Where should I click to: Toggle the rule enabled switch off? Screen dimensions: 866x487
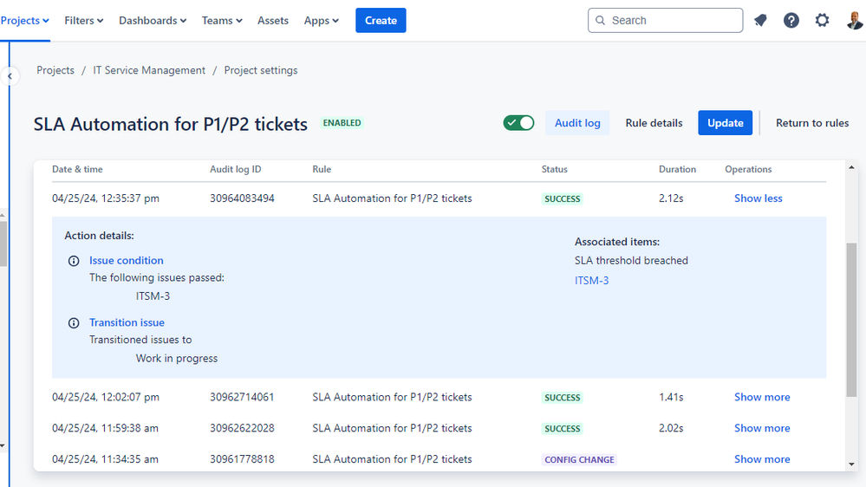pos(518,123)
